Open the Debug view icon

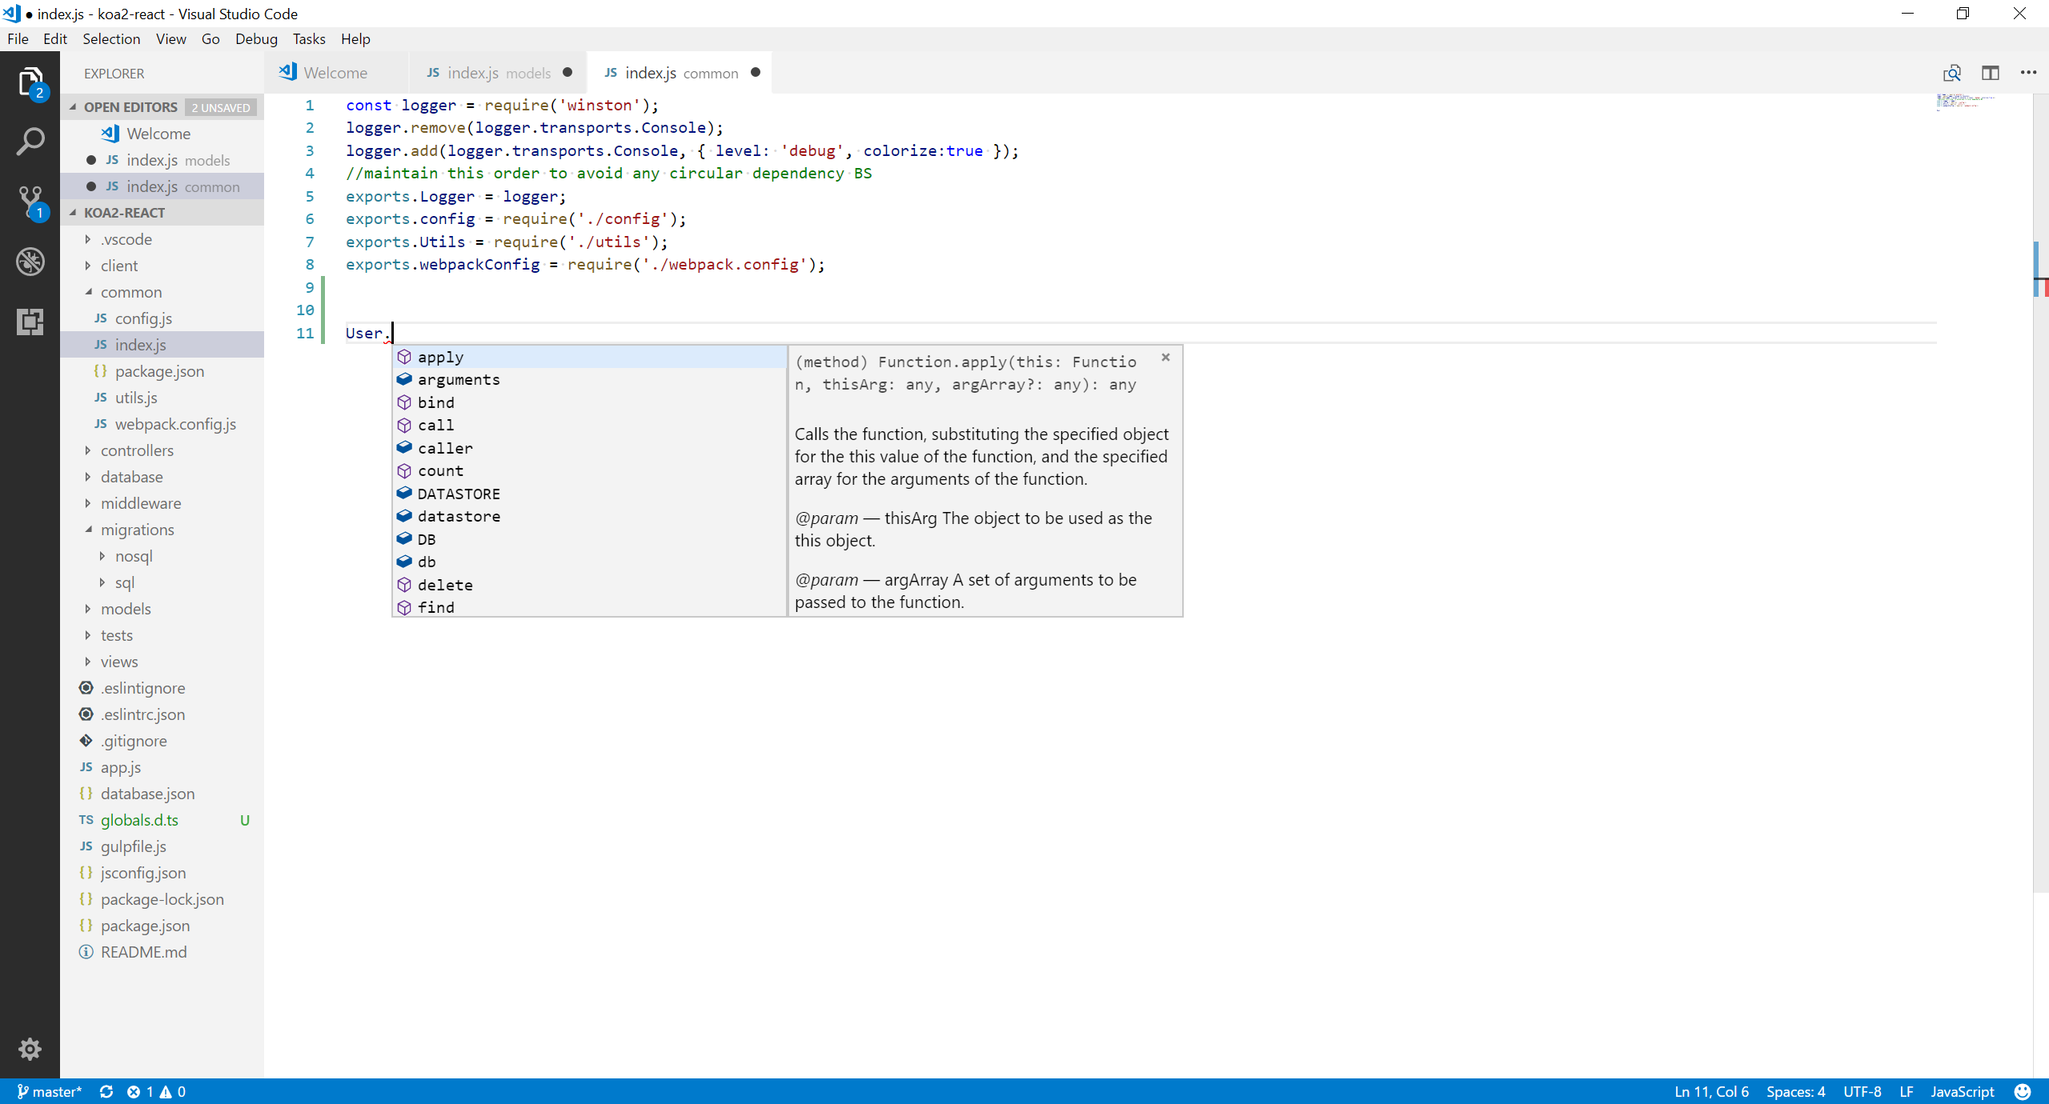[x=30, y=261]
